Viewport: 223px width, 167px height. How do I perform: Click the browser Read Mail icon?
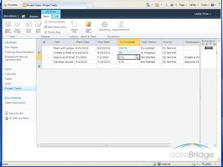166,5
